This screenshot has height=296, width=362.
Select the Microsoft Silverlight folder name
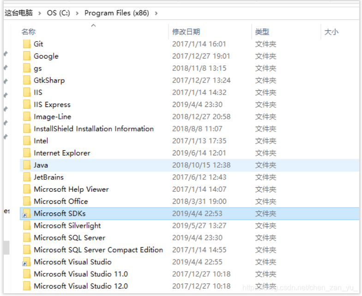coord(67,226)
